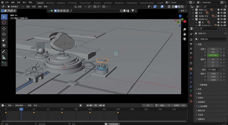Expand the 电路板-开发 collection tree row
Viewport: 228px width, 125px height.
pyautogui.click(x=193, y=16)
